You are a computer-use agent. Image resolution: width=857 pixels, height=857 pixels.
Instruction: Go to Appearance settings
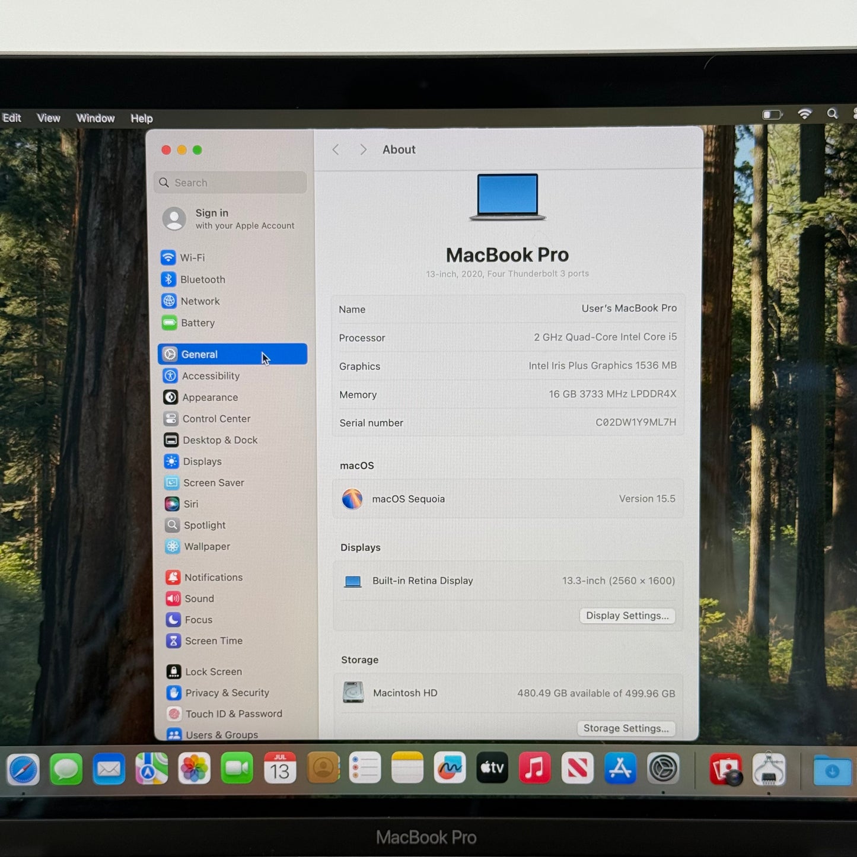[x=232, y=397]
